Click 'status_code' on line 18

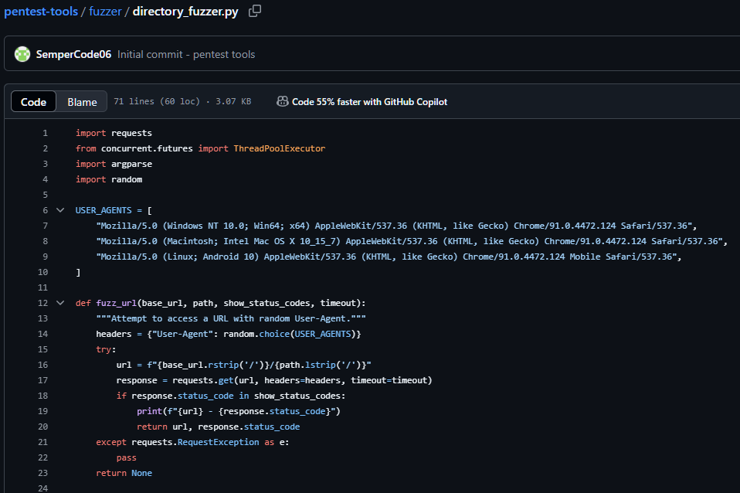pos(205,396)
